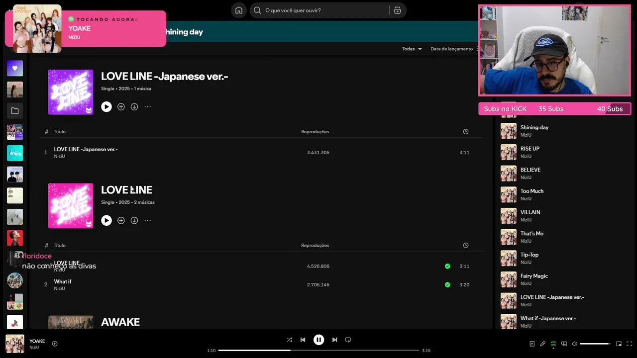Skip to next track
The image size is (637, 358).
click(334, 340)
